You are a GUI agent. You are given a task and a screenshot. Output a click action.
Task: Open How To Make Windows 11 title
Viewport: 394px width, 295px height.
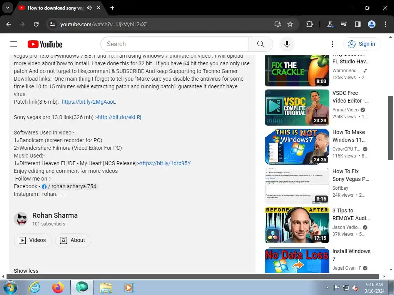[x=349, y=136]
